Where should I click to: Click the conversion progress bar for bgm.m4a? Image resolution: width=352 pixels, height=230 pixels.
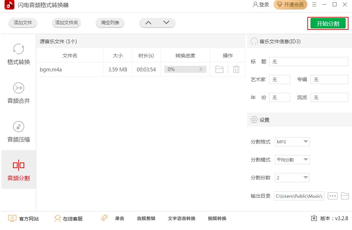(x=185, y=69)
